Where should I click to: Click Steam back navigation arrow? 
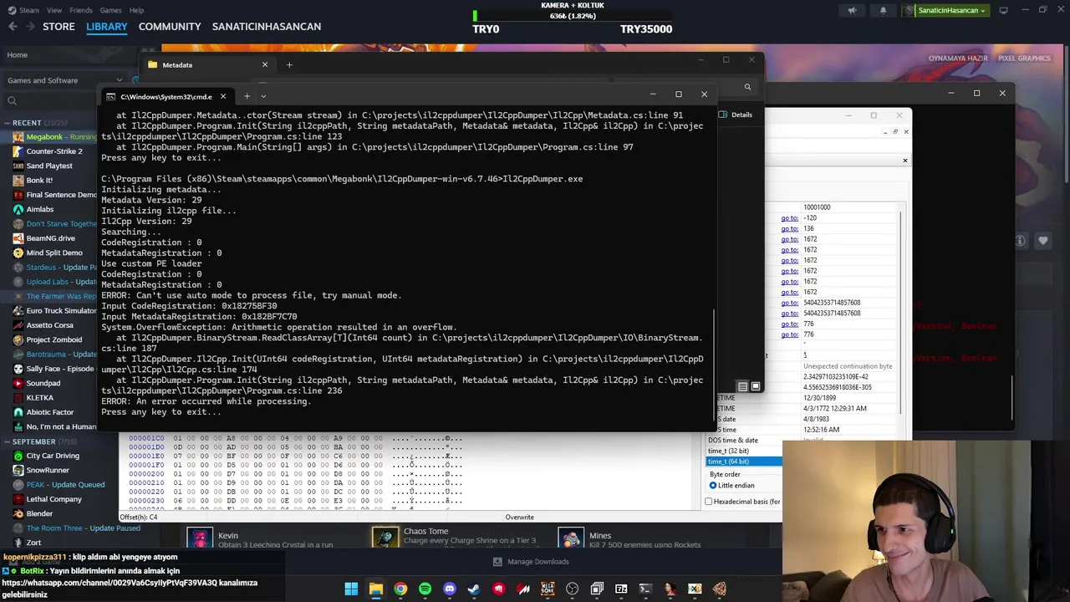pos(13,27)
